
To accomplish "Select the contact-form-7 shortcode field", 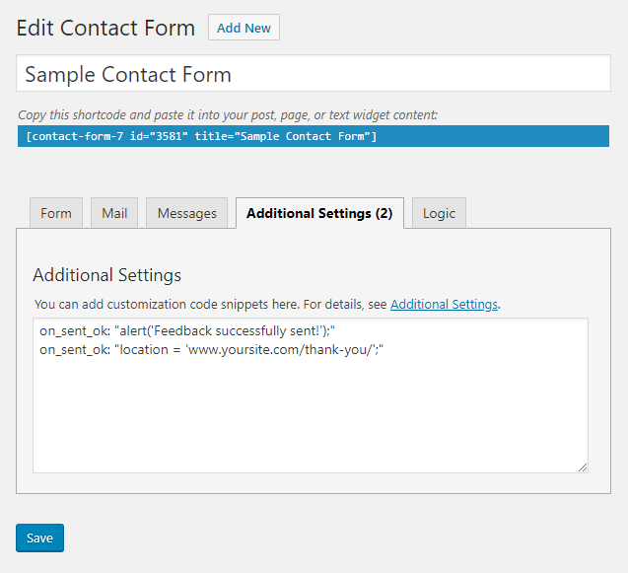I will point(314,136).
